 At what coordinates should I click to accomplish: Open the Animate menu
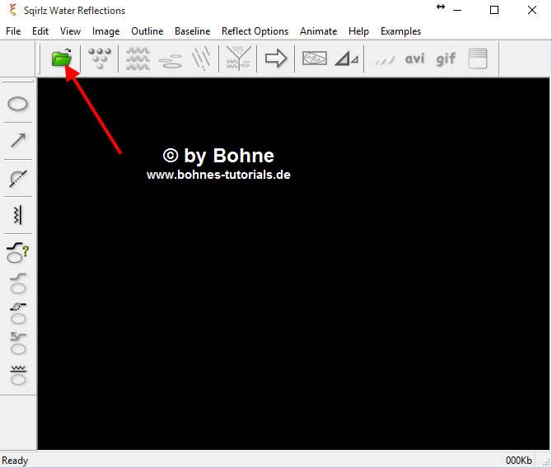pyautogui.click(x=318, y=31)
